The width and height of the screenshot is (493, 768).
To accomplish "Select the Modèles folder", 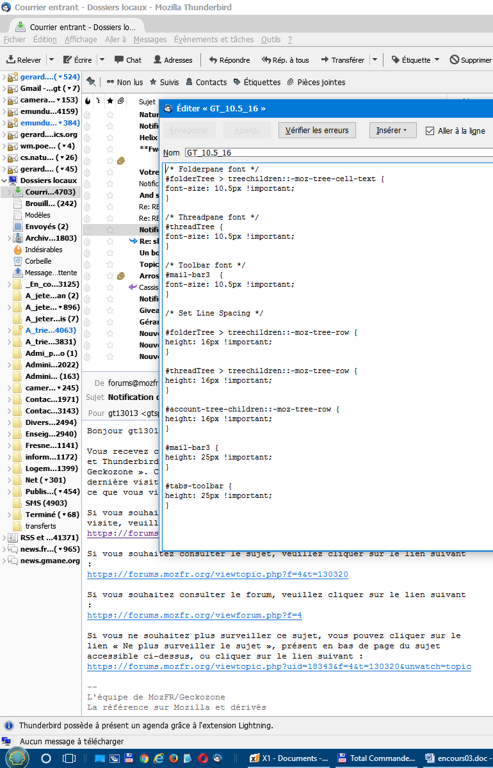I will [x=32, y=215].
